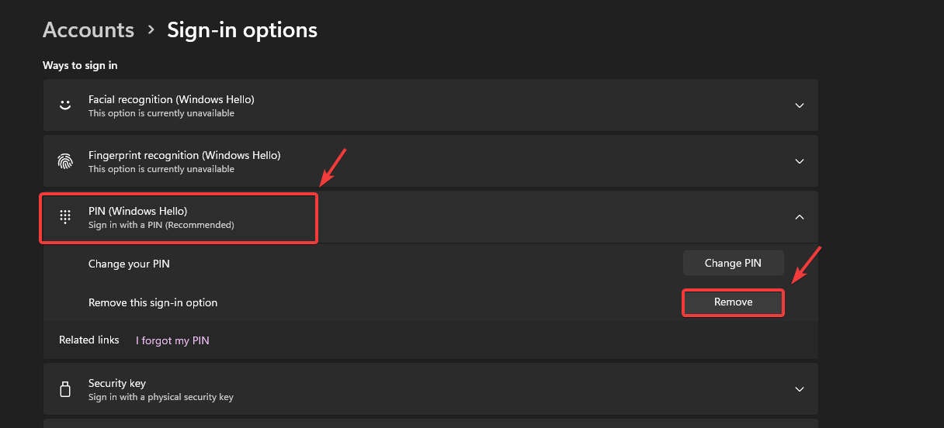
Task: Click the "Remove this sign-in option" label
Action: 153,302
